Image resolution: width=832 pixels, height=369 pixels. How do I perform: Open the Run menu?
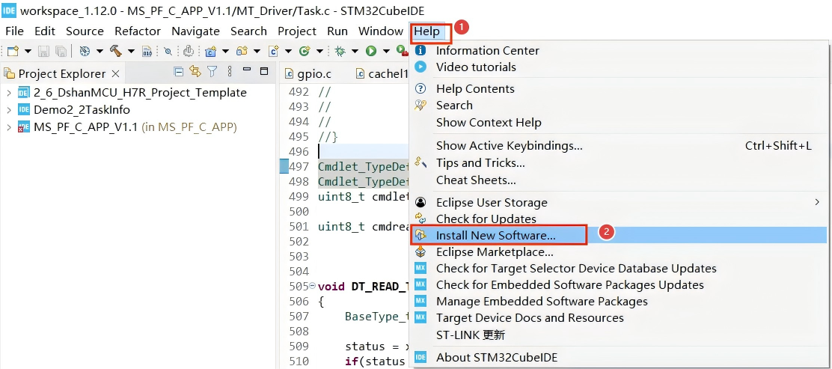[x=337, y=31]
